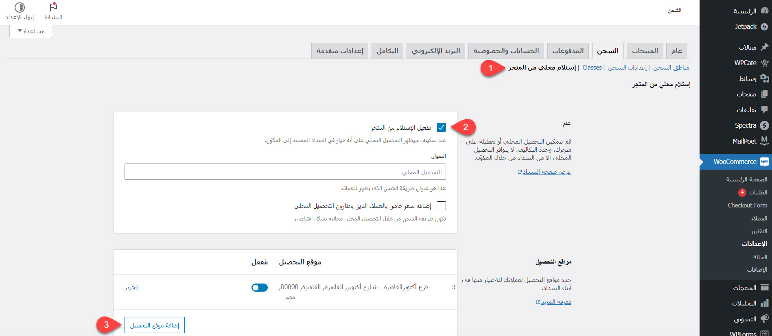The height and width of the screenshot is (336, 772).
Task: Uncheck enable local pickup from store checkbox
Action: coord(441,127)
